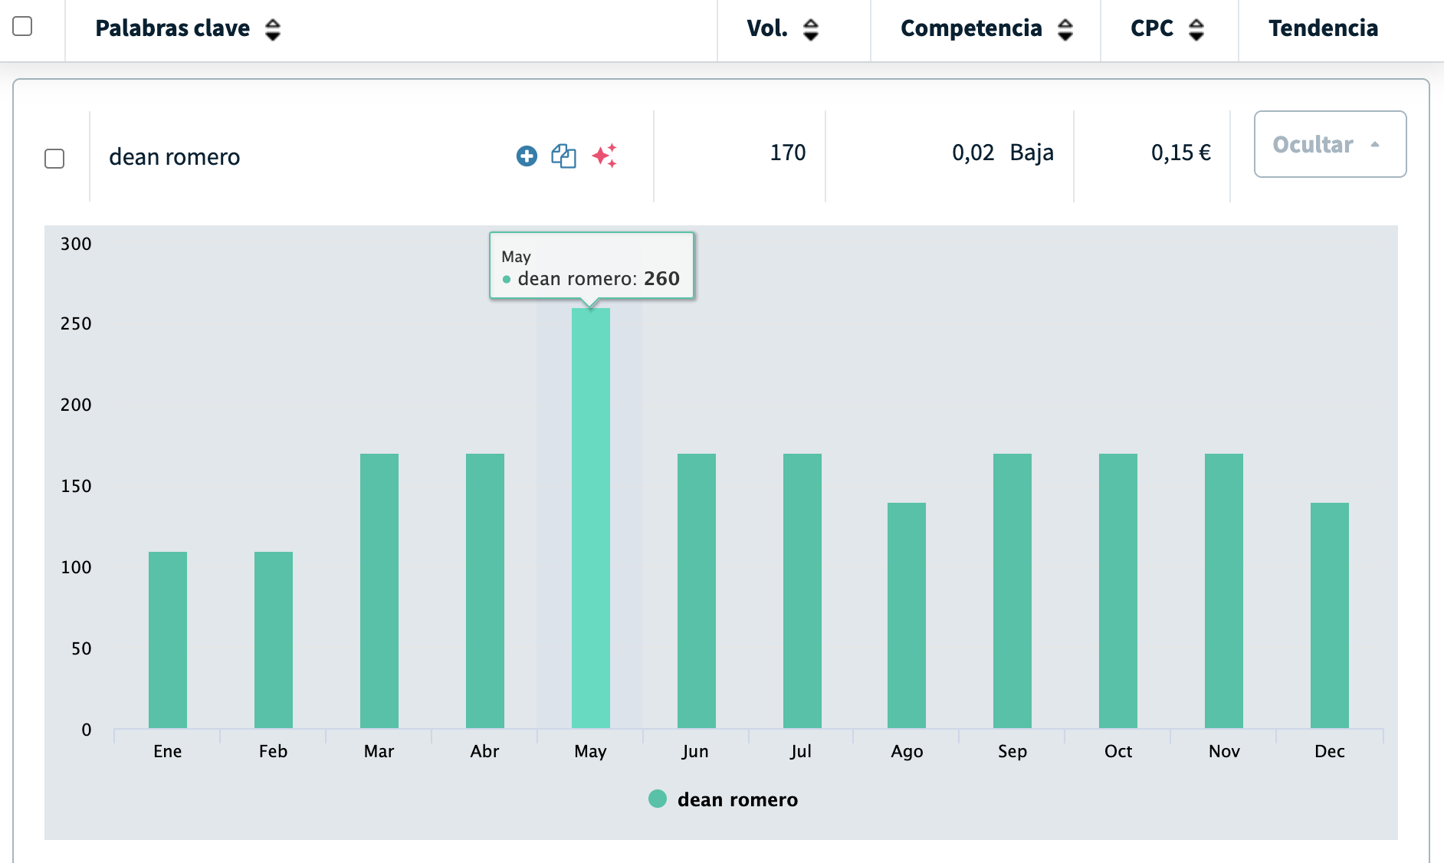The image size is (1444, 863).
Task: Click the highlighted May bar in chart
Action: point(590,518)
